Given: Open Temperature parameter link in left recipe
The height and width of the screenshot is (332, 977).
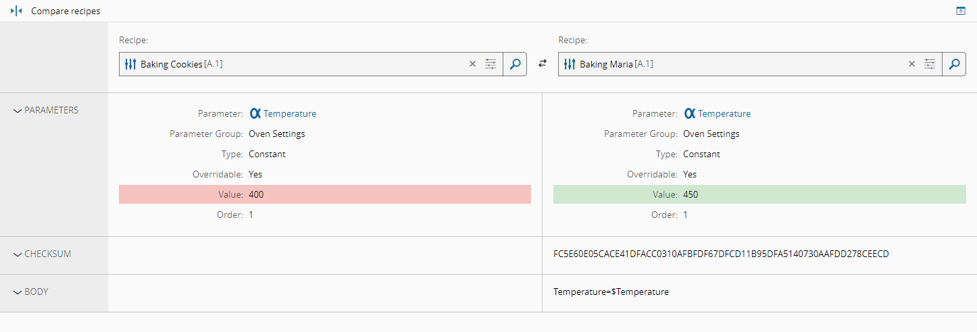Looking at the screenshot, I should (x=289, y=114).
